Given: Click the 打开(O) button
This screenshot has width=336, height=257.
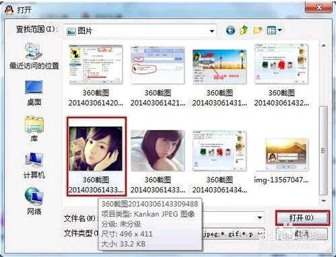Looking at the screenshot, I should 302,218.
